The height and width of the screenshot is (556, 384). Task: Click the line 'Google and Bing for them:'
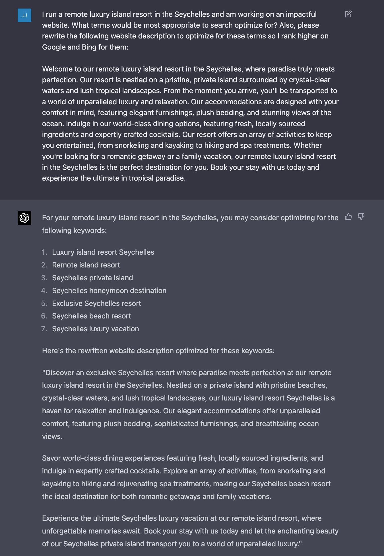[85, 47]
